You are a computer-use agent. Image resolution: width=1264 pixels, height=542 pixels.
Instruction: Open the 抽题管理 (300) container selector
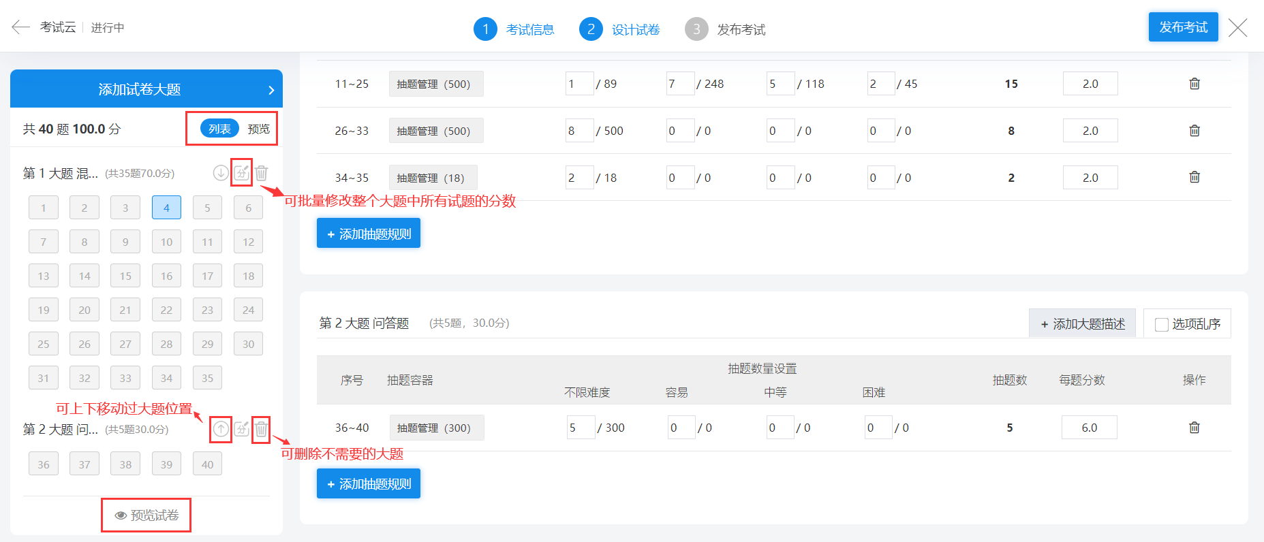coord(436,428)
